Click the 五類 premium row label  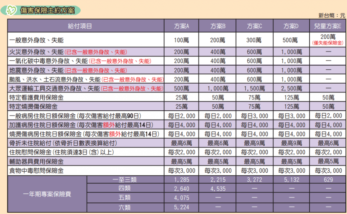(x=125, y=197)
